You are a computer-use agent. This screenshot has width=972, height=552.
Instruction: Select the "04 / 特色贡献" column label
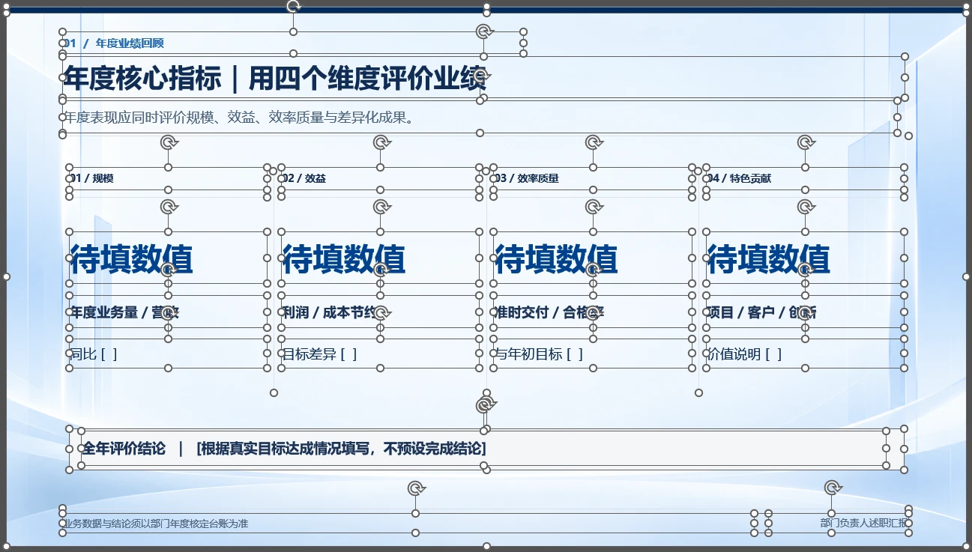tap(738, 178)
